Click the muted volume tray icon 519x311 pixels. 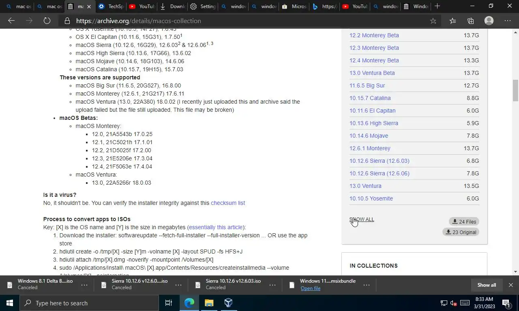[x=454, y=303]
